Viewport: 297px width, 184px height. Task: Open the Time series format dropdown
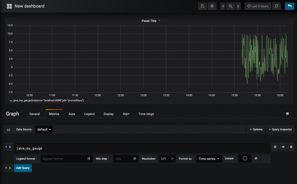[x=209, y=158]
